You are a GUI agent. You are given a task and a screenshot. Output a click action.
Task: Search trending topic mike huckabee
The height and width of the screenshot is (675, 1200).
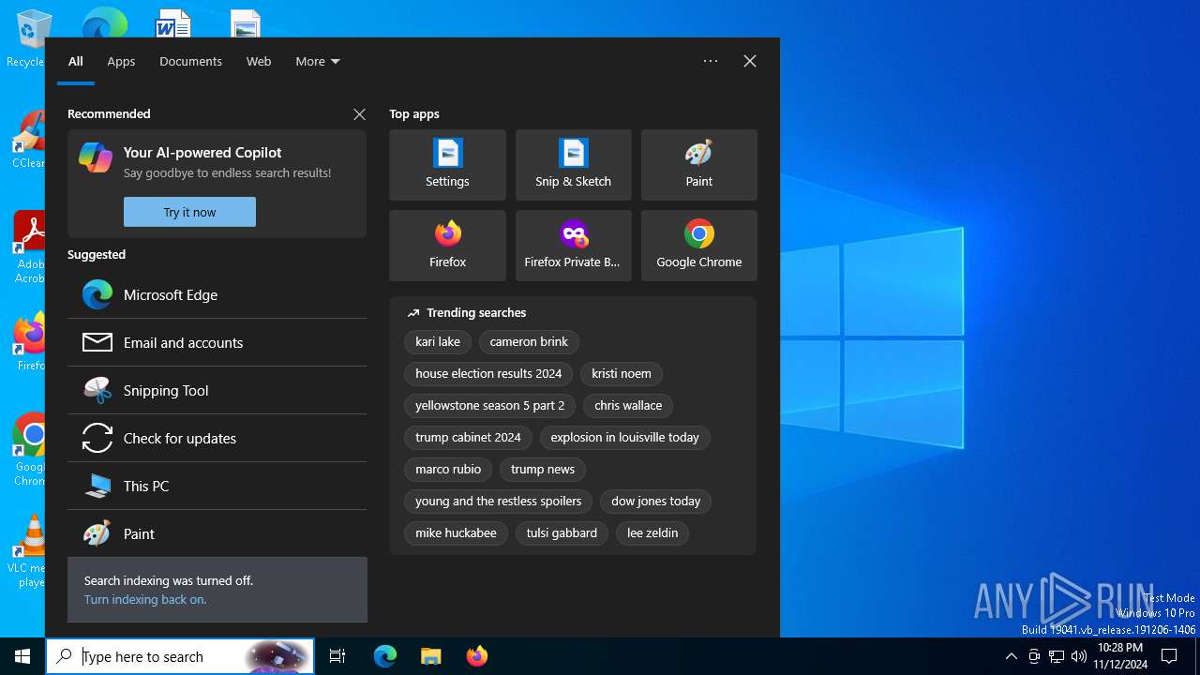click(x=456, y=533)
